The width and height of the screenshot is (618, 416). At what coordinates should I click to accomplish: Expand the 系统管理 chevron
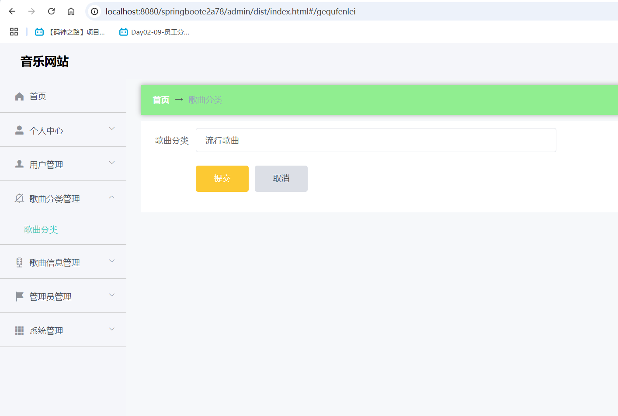[x=112, y=329]
